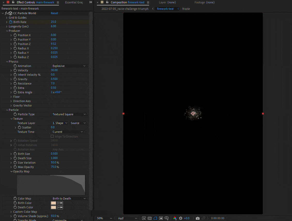This screenshot has height=221, width=292.
Task: Click the Reset Exposure icon
Action: pos(181,218)
